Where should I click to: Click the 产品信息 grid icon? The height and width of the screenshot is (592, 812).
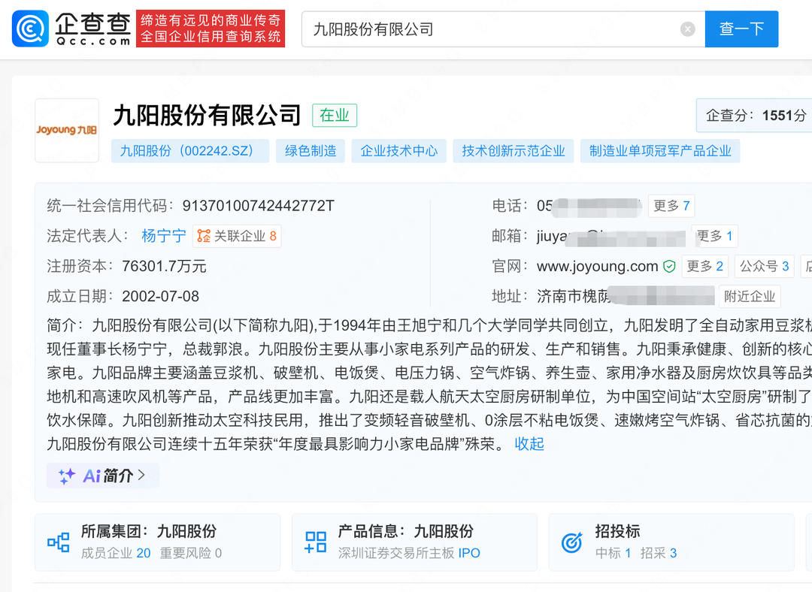coord(316,542)
